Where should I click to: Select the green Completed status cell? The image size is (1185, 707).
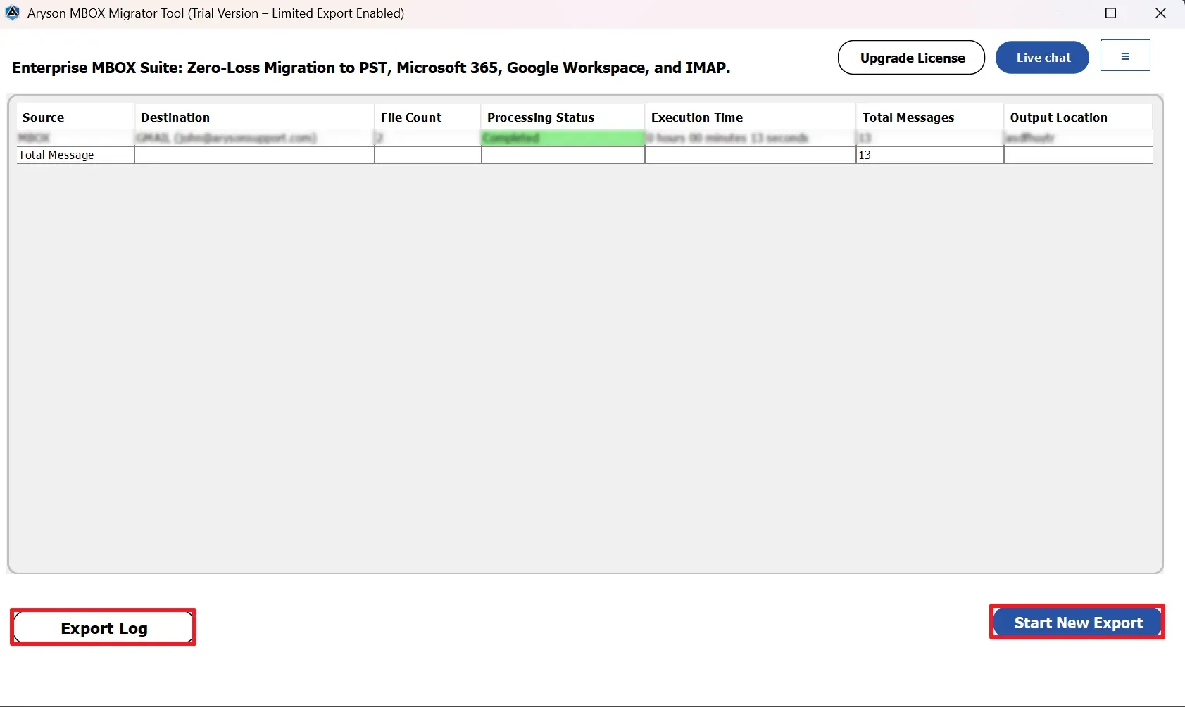pyautogui.click(x=563, y=138)
